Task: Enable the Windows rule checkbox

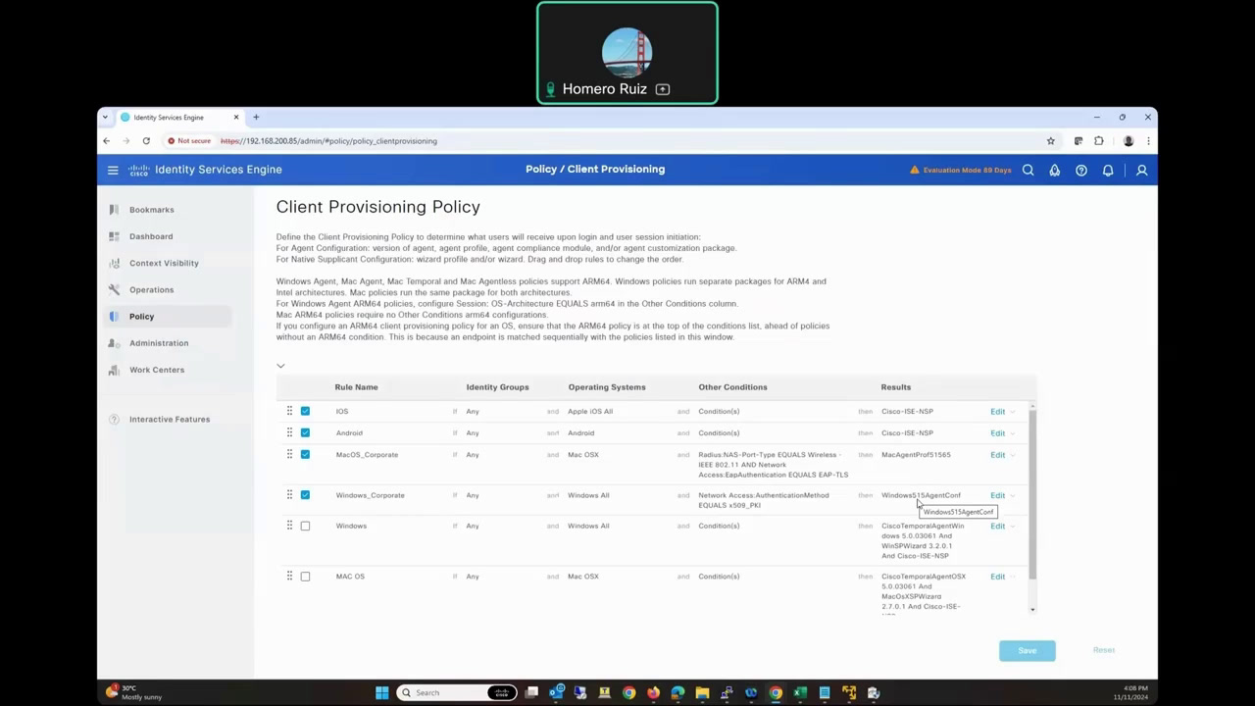Action: click(x=305, y=527)
